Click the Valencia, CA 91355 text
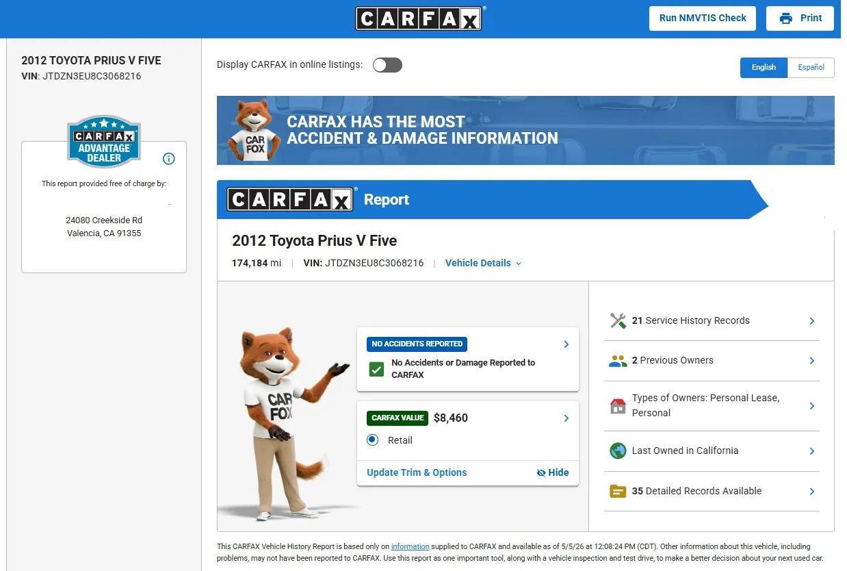 [104, 233]
